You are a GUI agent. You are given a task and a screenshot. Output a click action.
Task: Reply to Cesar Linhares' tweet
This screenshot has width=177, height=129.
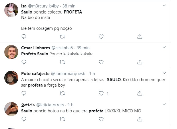(24, 62)
